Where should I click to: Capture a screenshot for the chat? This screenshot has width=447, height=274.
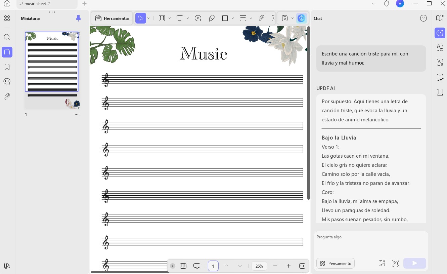pyautogui.click(x=395, y=263)
